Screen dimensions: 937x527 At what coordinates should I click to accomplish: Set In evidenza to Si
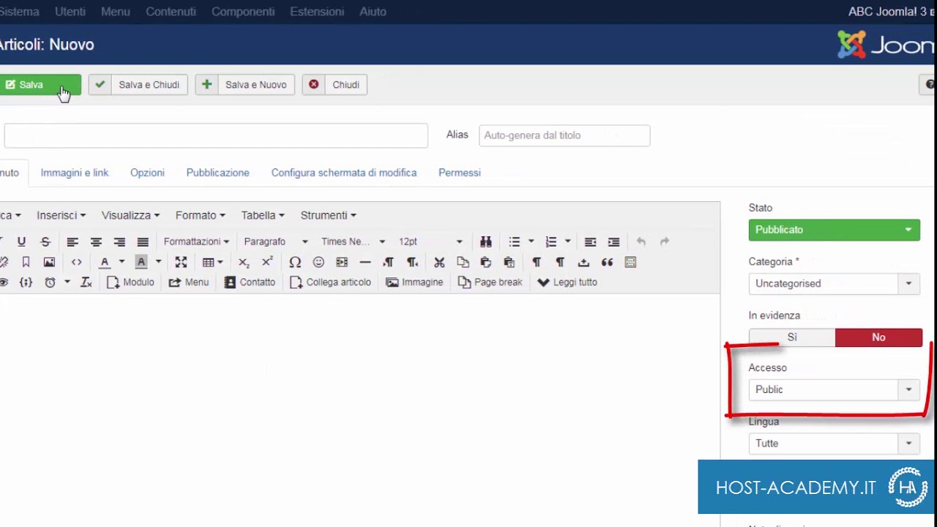[792, 337]
